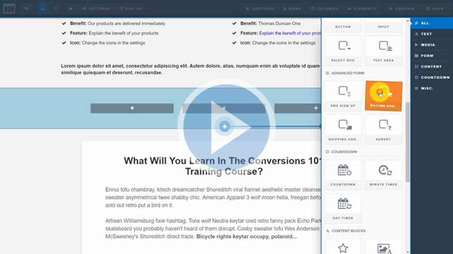Open Settings in the top toolbar
The image size is (453, 254).
pyautogui.click(x=96, y=8)
